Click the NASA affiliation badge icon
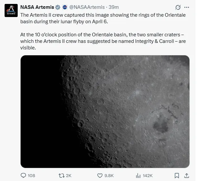Image resolution: width=197 pixels, height=181 pixels. [x=65, y=7]
